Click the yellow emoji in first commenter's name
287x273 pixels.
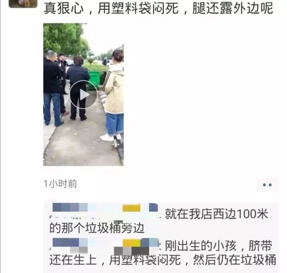[x=132, y=208]
